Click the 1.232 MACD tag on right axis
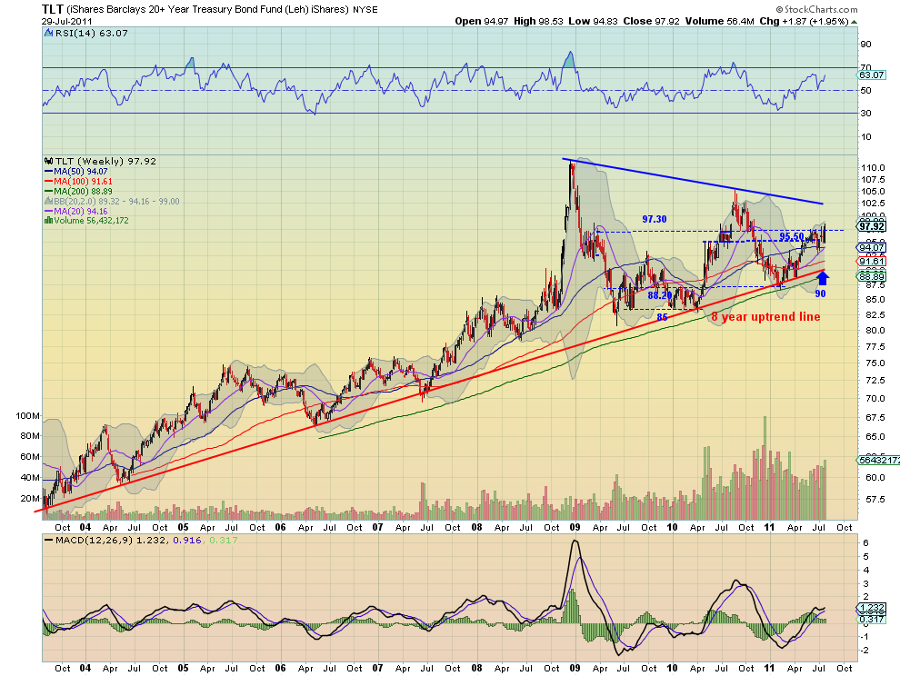 871,608
